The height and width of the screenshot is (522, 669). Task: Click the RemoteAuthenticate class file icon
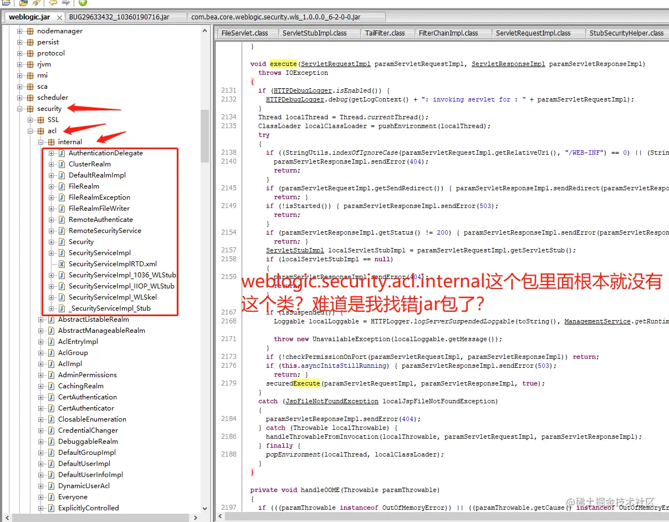(x=62, y=220)
